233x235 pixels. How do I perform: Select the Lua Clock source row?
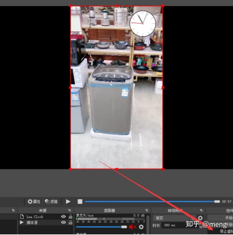point(46,217)
